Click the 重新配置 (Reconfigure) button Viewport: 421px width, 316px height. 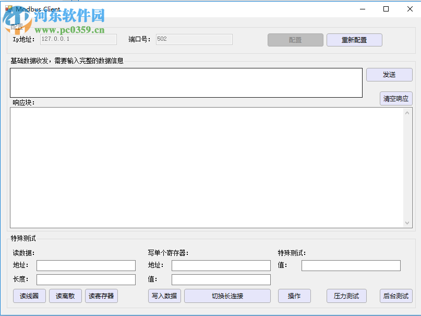coord(354,40)
